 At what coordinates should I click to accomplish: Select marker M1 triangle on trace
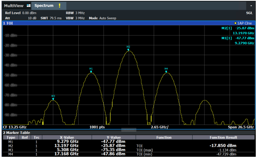point(91,72)
